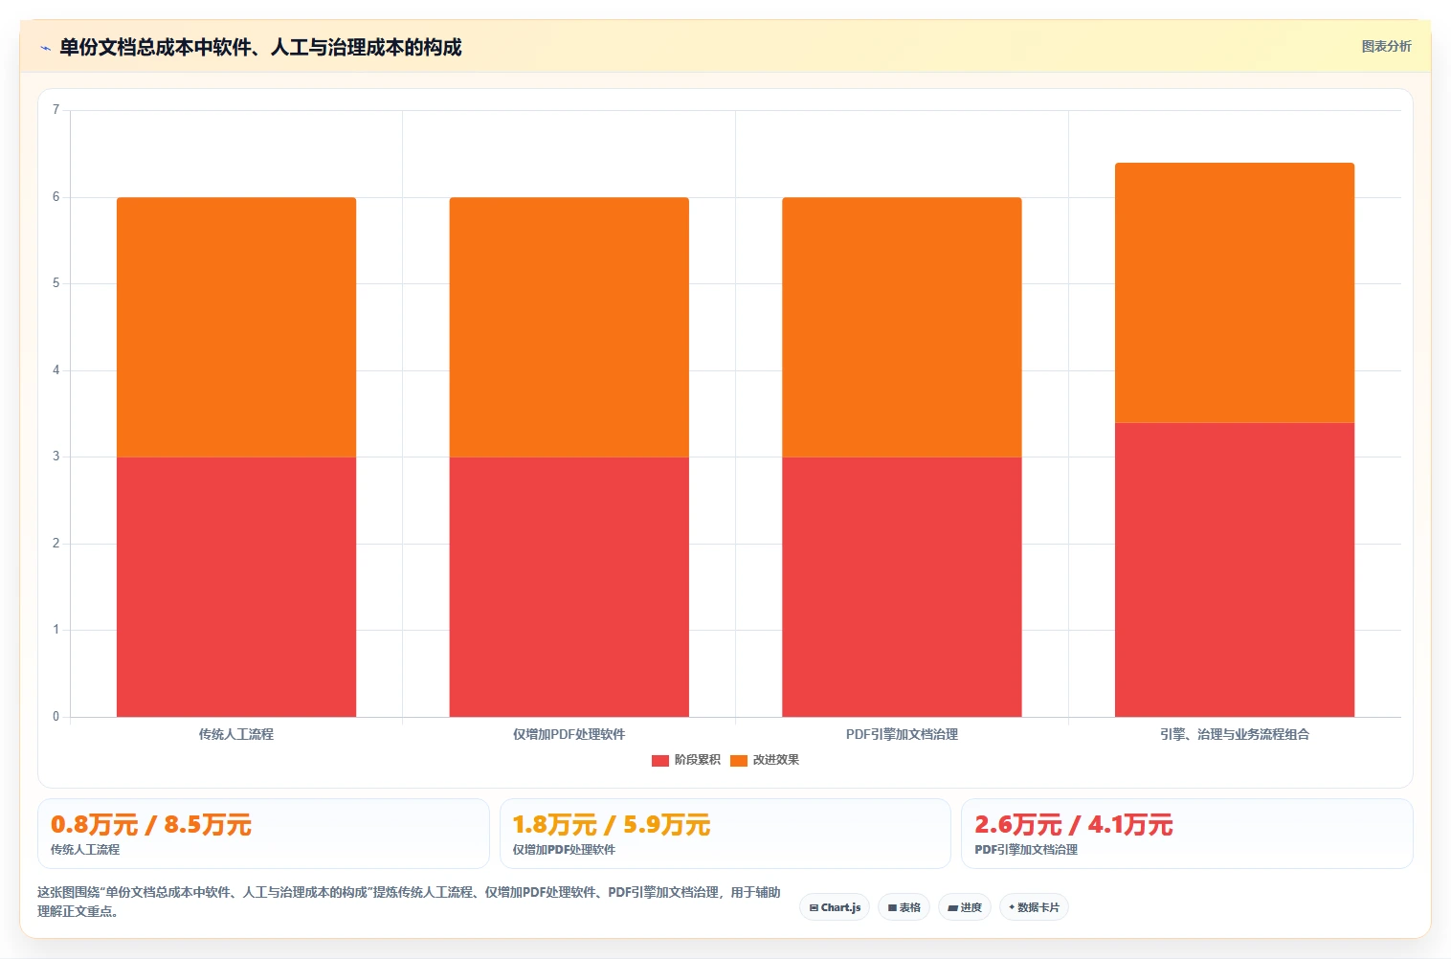Click the 2.6万元 / 4.1万元 card value
The width and height of the screenshot is (1451, 959).
(x=1074, y=825)
